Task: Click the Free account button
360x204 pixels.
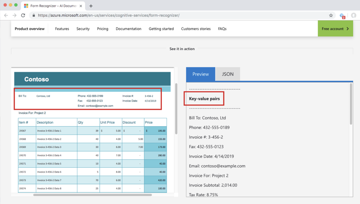Action: coord(335,28)
